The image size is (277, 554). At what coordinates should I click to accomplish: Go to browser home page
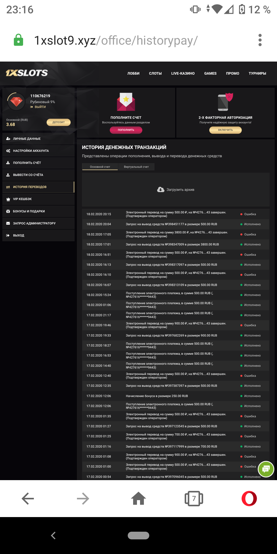(138, 498)
